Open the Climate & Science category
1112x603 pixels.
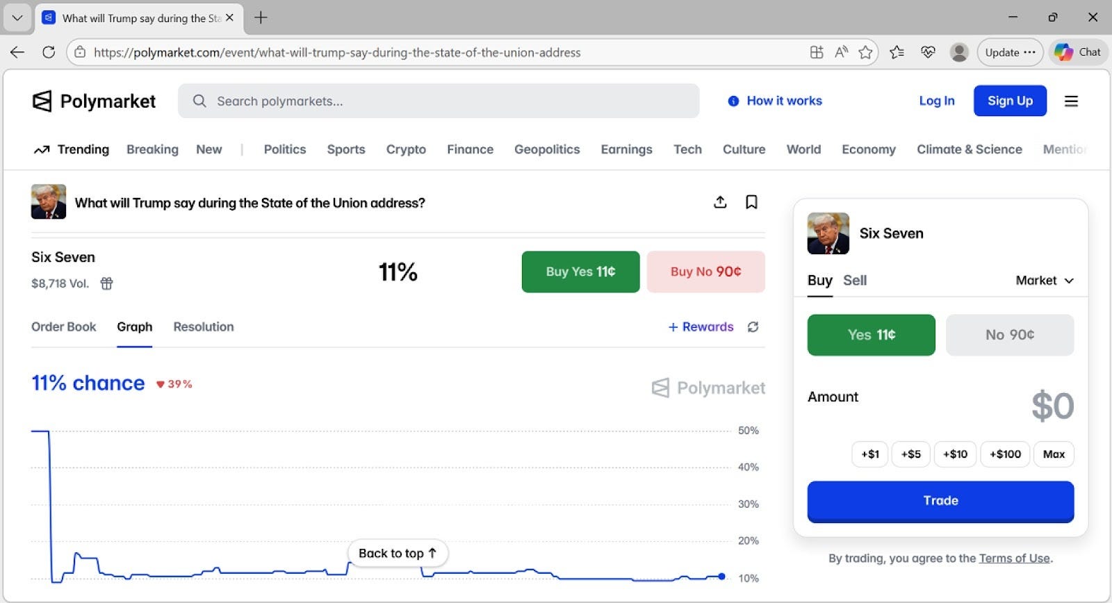pyautogui.click(x=970, y=149)
